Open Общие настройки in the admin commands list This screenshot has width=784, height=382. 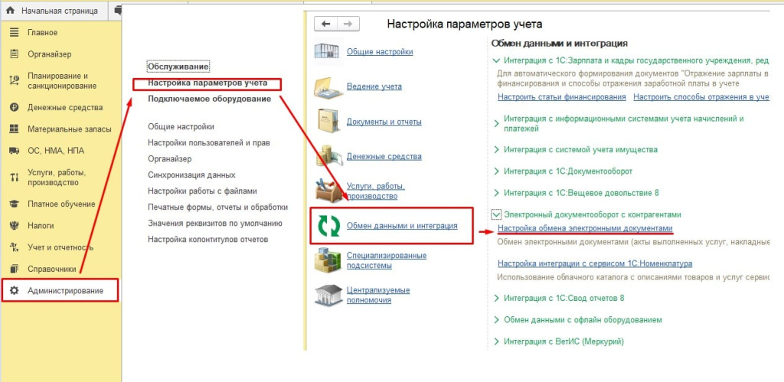[181, 127]
